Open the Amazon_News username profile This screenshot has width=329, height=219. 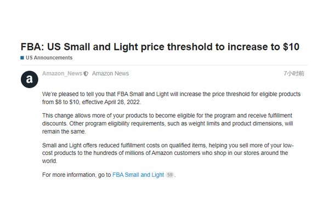coord(62,73)
